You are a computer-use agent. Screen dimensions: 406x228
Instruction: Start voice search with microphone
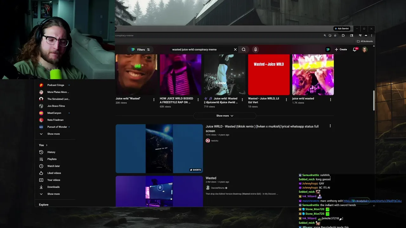(255, 49)
